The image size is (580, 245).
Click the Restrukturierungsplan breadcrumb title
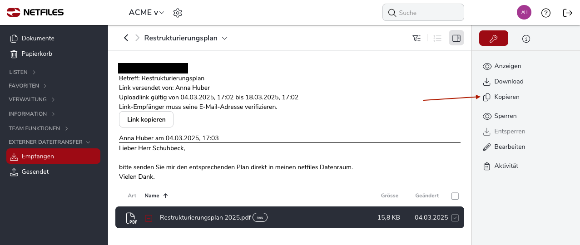tap(181, 38)
